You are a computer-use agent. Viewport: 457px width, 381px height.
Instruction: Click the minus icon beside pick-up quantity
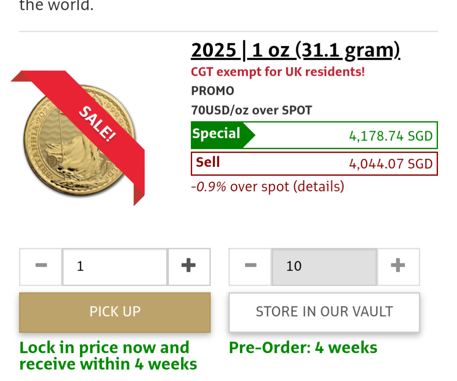41,266
